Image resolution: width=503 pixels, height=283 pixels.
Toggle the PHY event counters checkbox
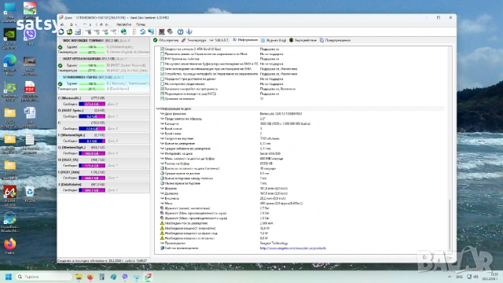coord(163,59)
